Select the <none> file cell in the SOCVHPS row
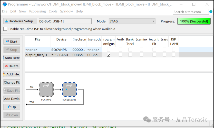 38,50
